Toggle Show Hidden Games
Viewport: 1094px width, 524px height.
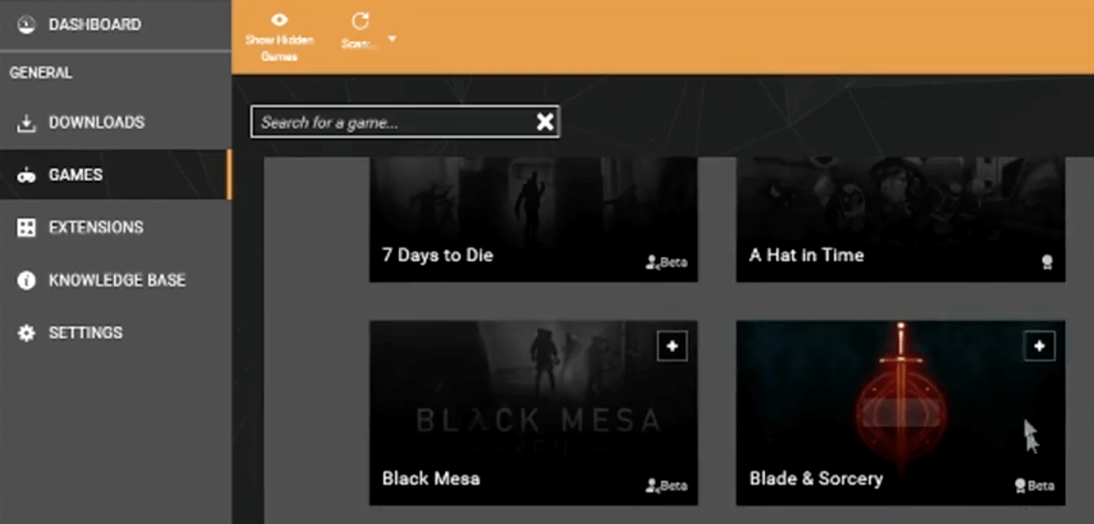click(x=280, y=38)
